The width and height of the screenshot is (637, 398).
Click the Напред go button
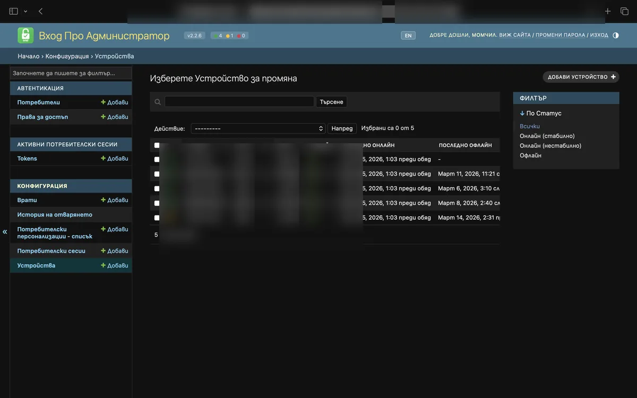click(342, 128)
